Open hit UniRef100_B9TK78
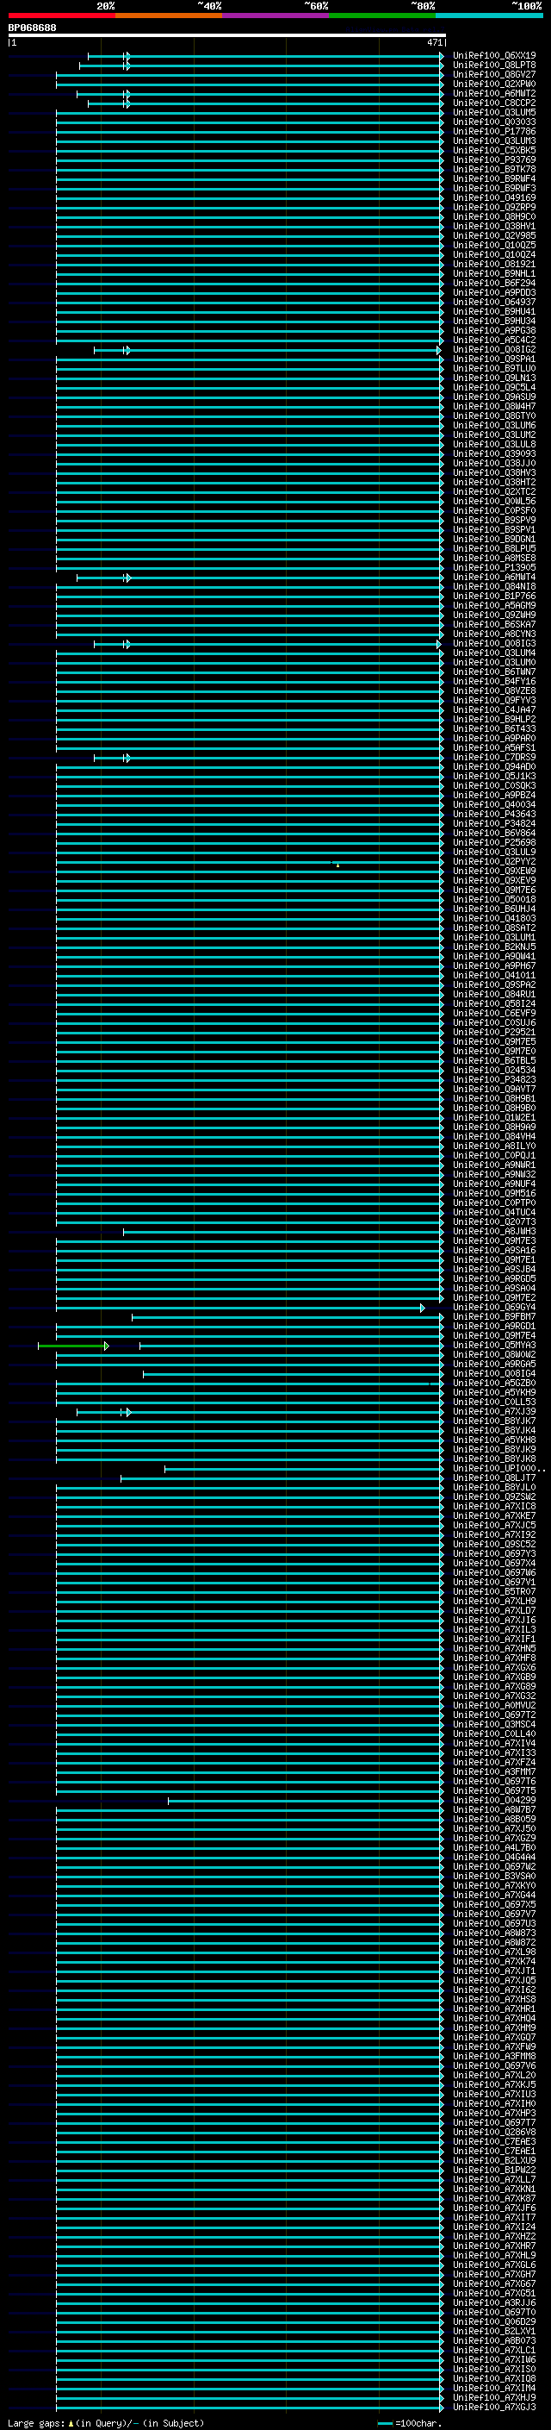The width and height of the screenshot is (551, 2430). tap(494, 169)
